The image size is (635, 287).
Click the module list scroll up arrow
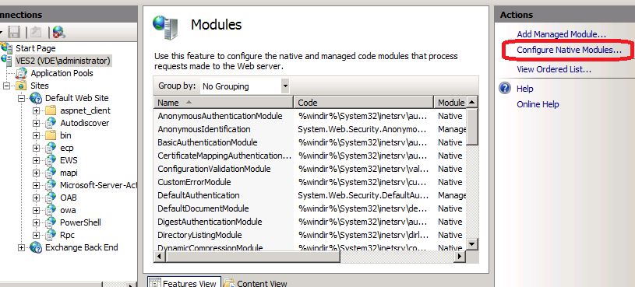tap(472, 102)
